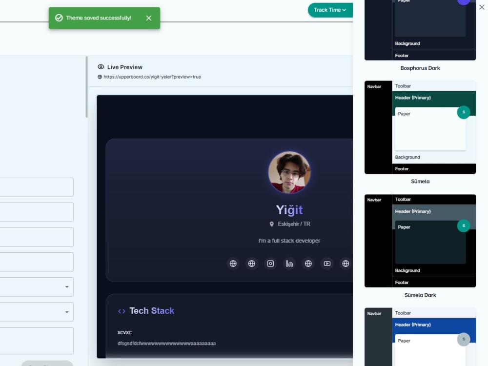The image size is (488, 366).
Task: Click the Live Preview title text
Action: coord(125,67)
